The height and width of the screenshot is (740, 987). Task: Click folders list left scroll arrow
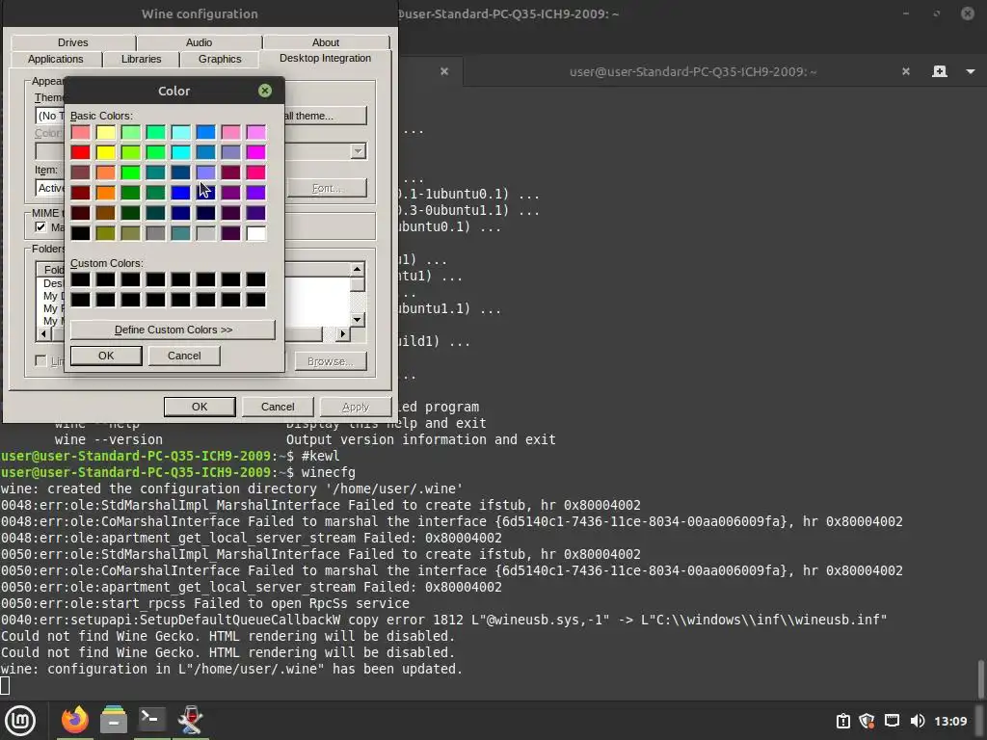43,334
